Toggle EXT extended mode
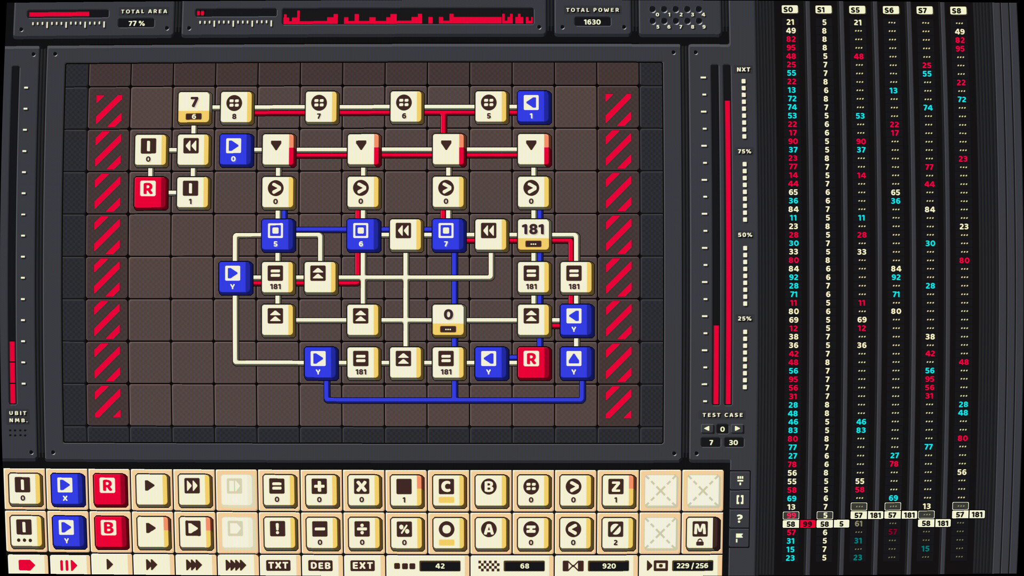This screenshot has height=576, width=1024. pyautogui.click(x=363, y=565)
